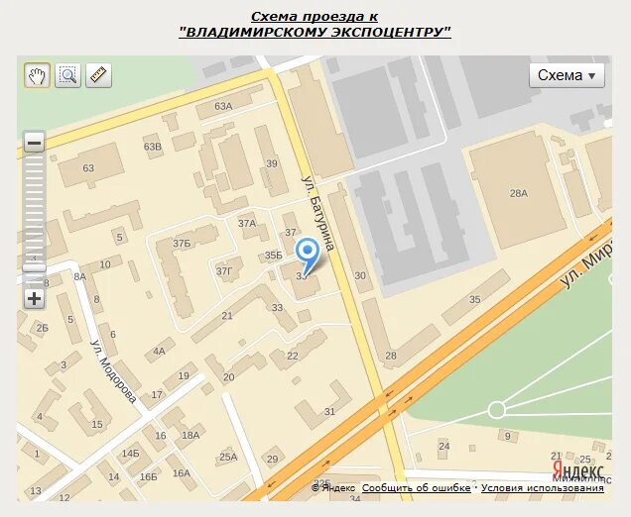
Task: Click building number 28 near the junction
Action: pos(391,356)
